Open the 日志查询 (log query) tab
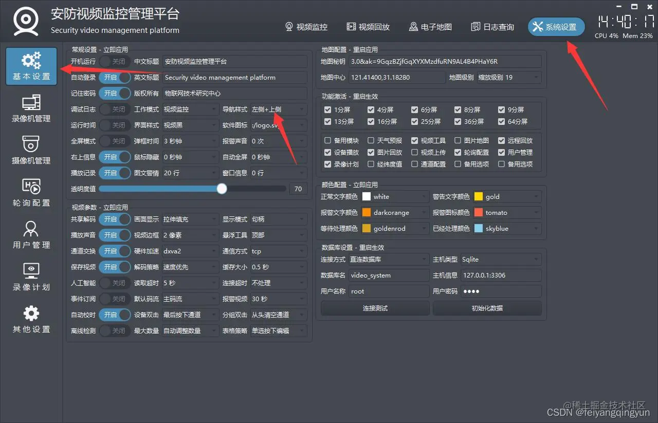The width and height of the screenshot is (658, 423). pyautogui.click(x=491, y=27)
